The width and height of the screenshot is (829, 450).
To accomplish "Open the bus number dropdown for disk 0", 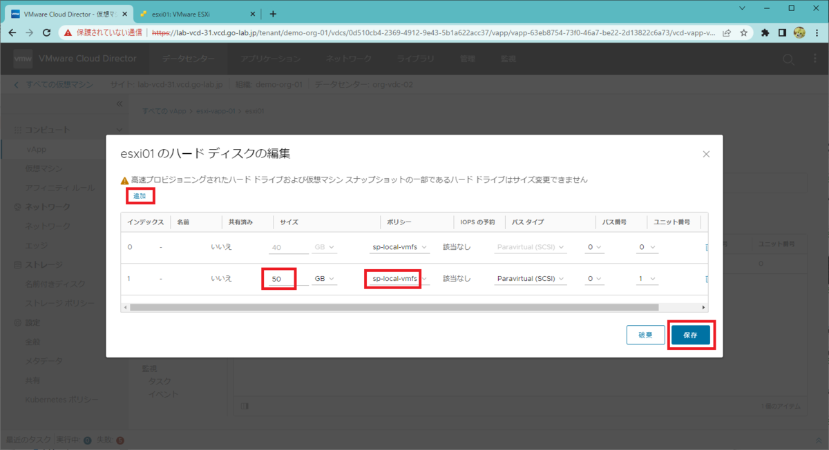I will pos(593,247).
